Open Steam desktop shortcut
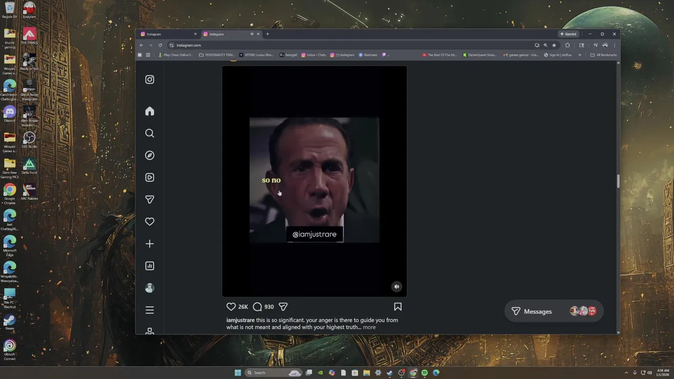Viewport: 674px width, 379px height. pos(9,322)
